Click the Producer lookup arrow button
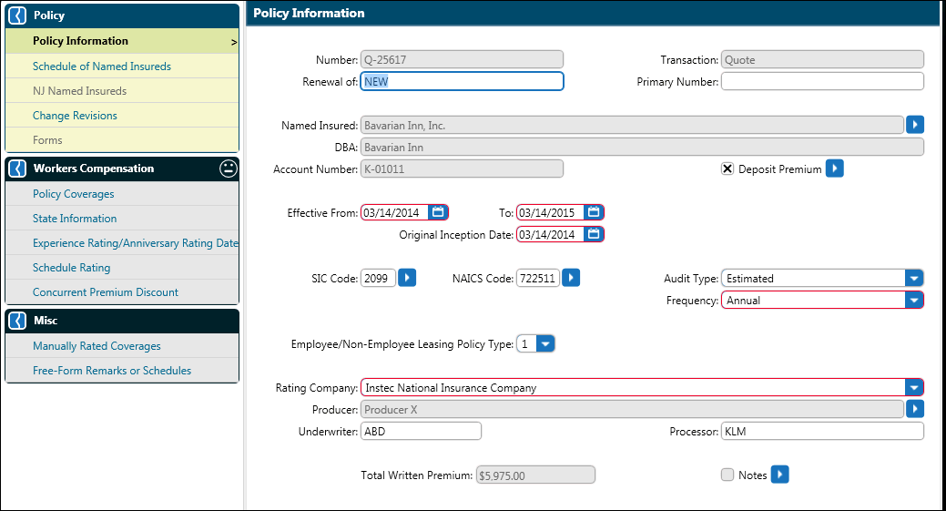The image size is (946, 511). pyautogui.click(x=915, y=410)
